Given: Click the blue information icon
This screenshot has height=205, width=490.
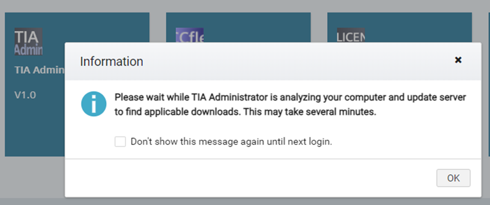Looking at the screenshot, I should [94, 104].
